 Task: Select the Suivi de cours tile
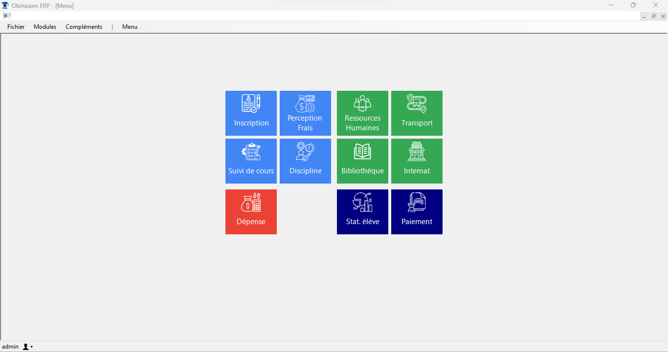[251, 161]
